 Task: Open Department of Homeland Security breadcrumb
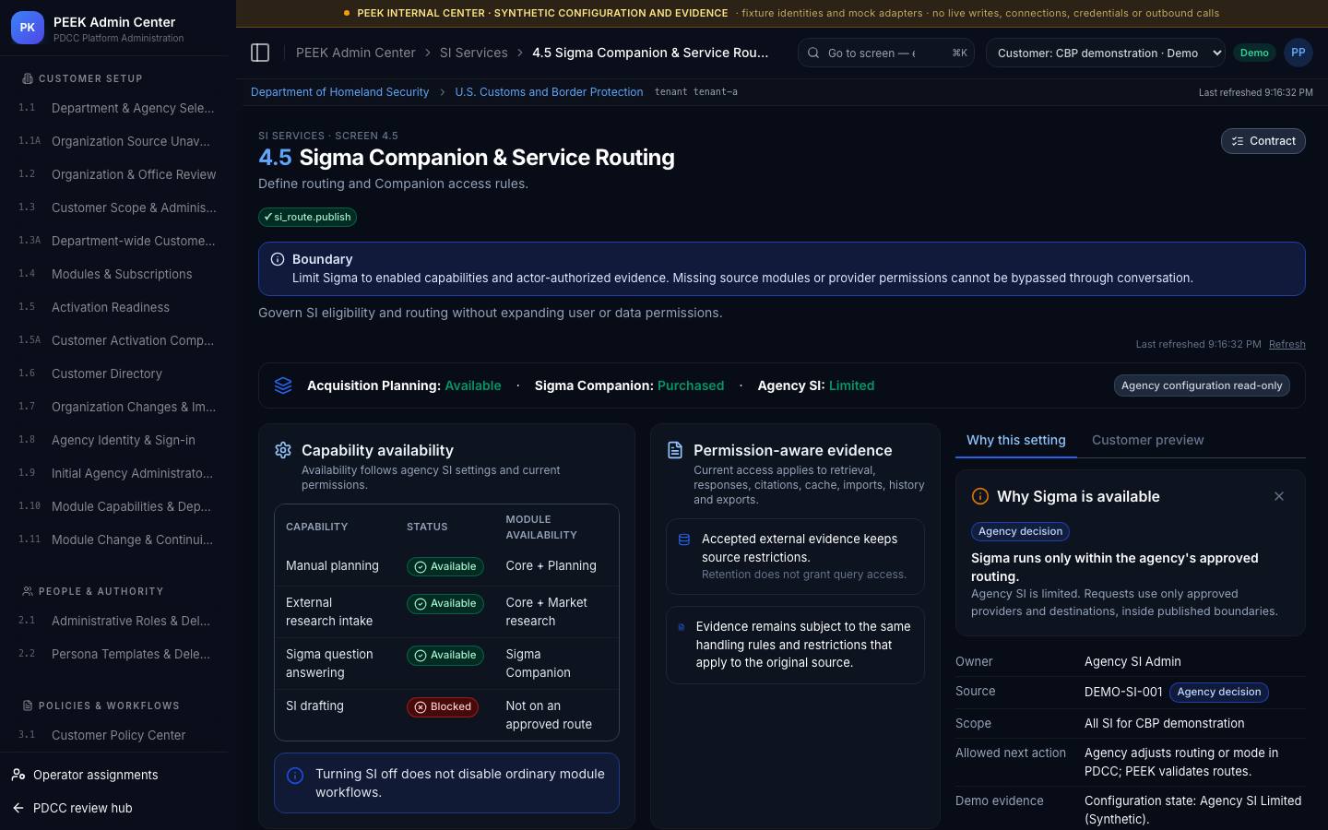tap(339, 92)
